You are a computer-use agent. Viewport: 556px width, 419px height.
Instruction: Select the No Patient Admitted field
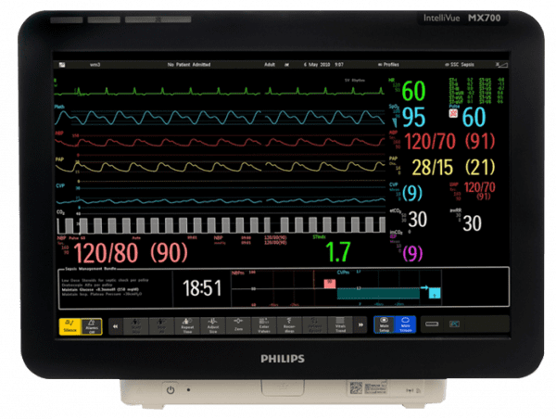coord(189,65)
